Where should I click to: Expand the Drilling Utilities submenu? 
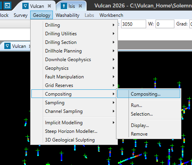(x=74, y=34)
